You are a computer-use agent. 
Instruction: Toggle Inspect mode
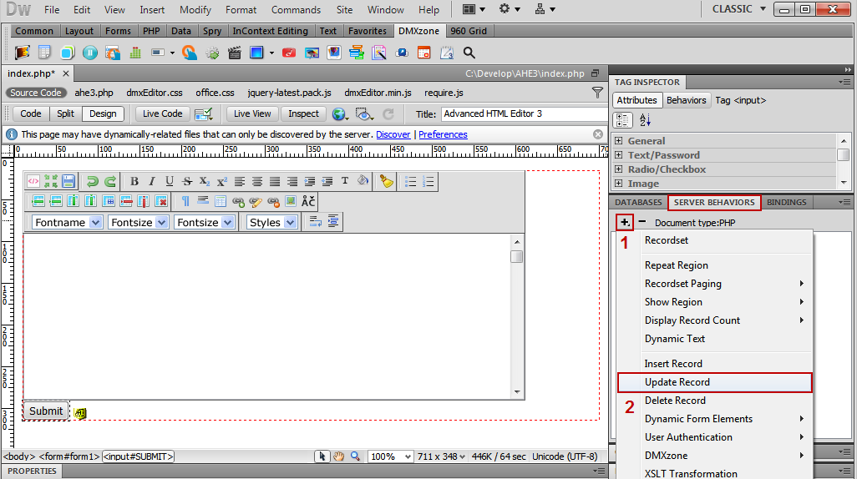point(303,113)
